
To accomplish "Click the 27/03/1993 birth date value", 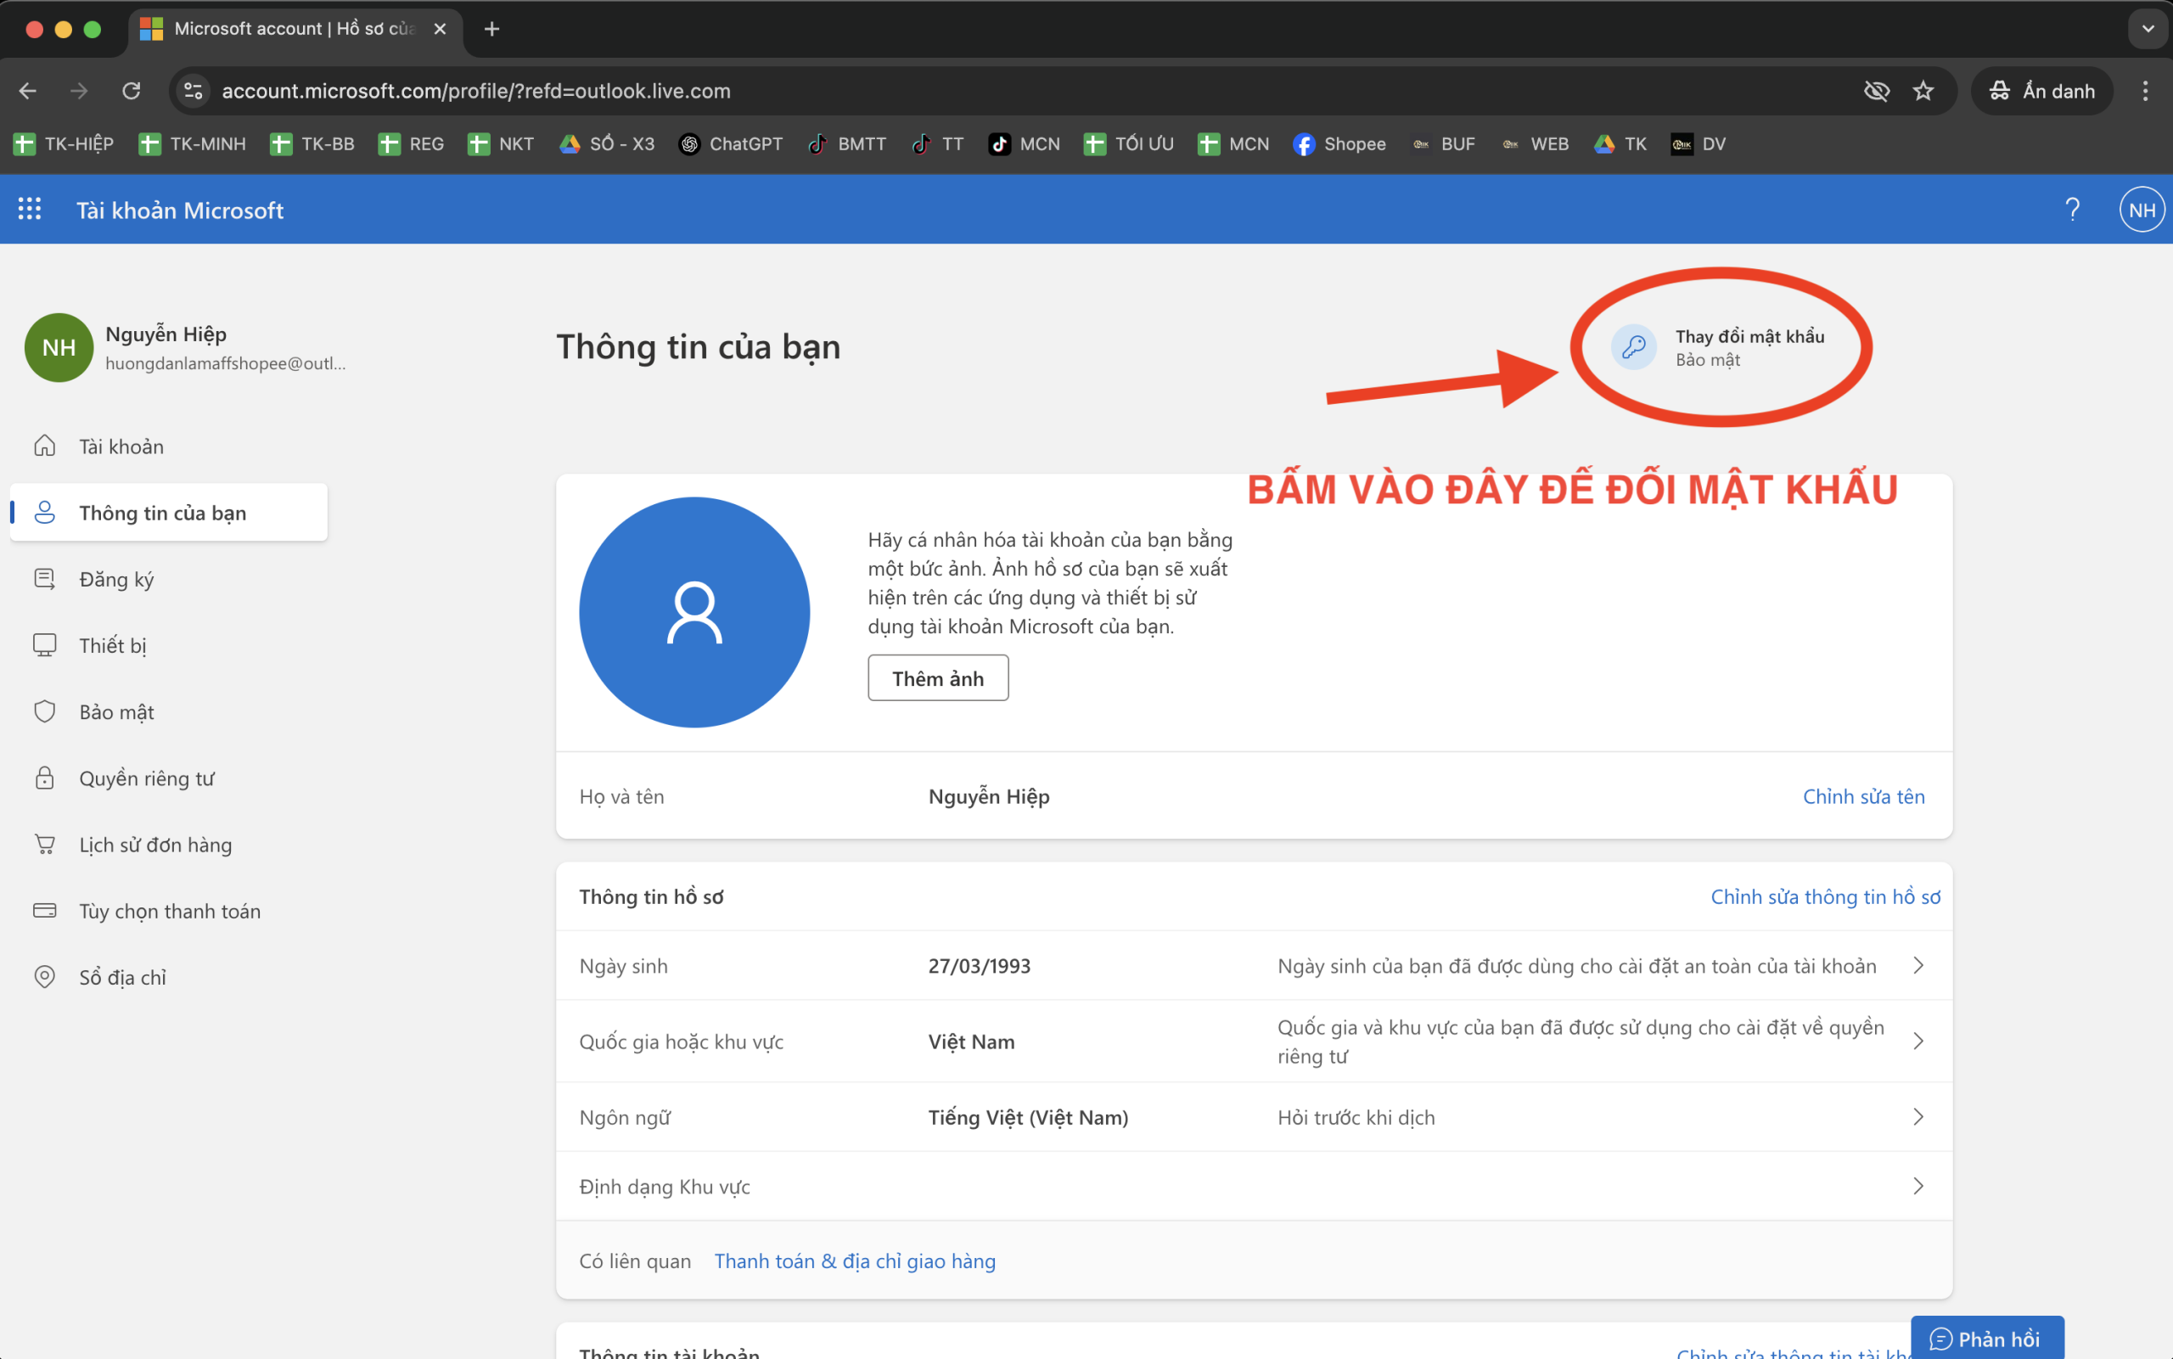I will pyautogui.click(x=979, y=965).
